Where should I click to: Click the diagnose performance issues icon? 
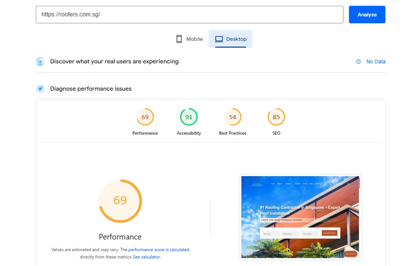point(40,89)
